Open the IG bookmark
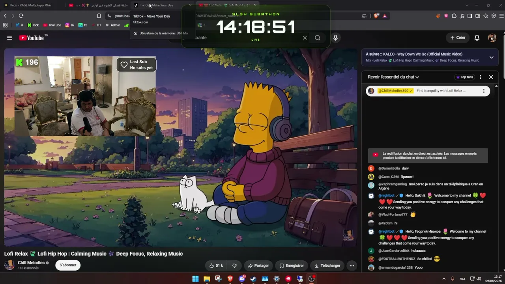Screen dimensions: 505x284 [70, 25]
